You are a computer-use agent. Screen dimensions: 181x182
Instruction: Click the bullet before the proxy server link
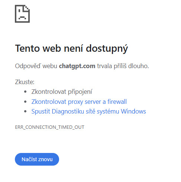click(x=25, y=102)
